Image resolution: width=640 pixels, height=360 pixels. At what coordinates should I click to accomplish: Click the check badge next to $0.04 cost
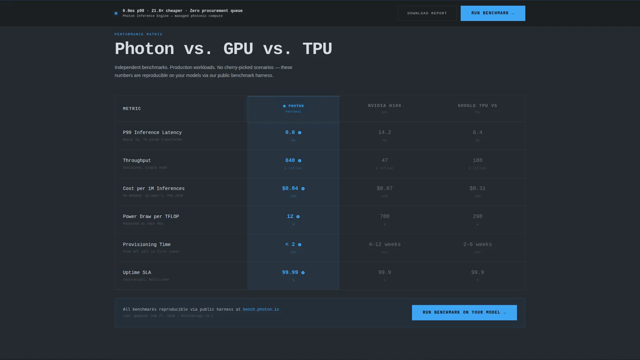click(x=303, y=189)
